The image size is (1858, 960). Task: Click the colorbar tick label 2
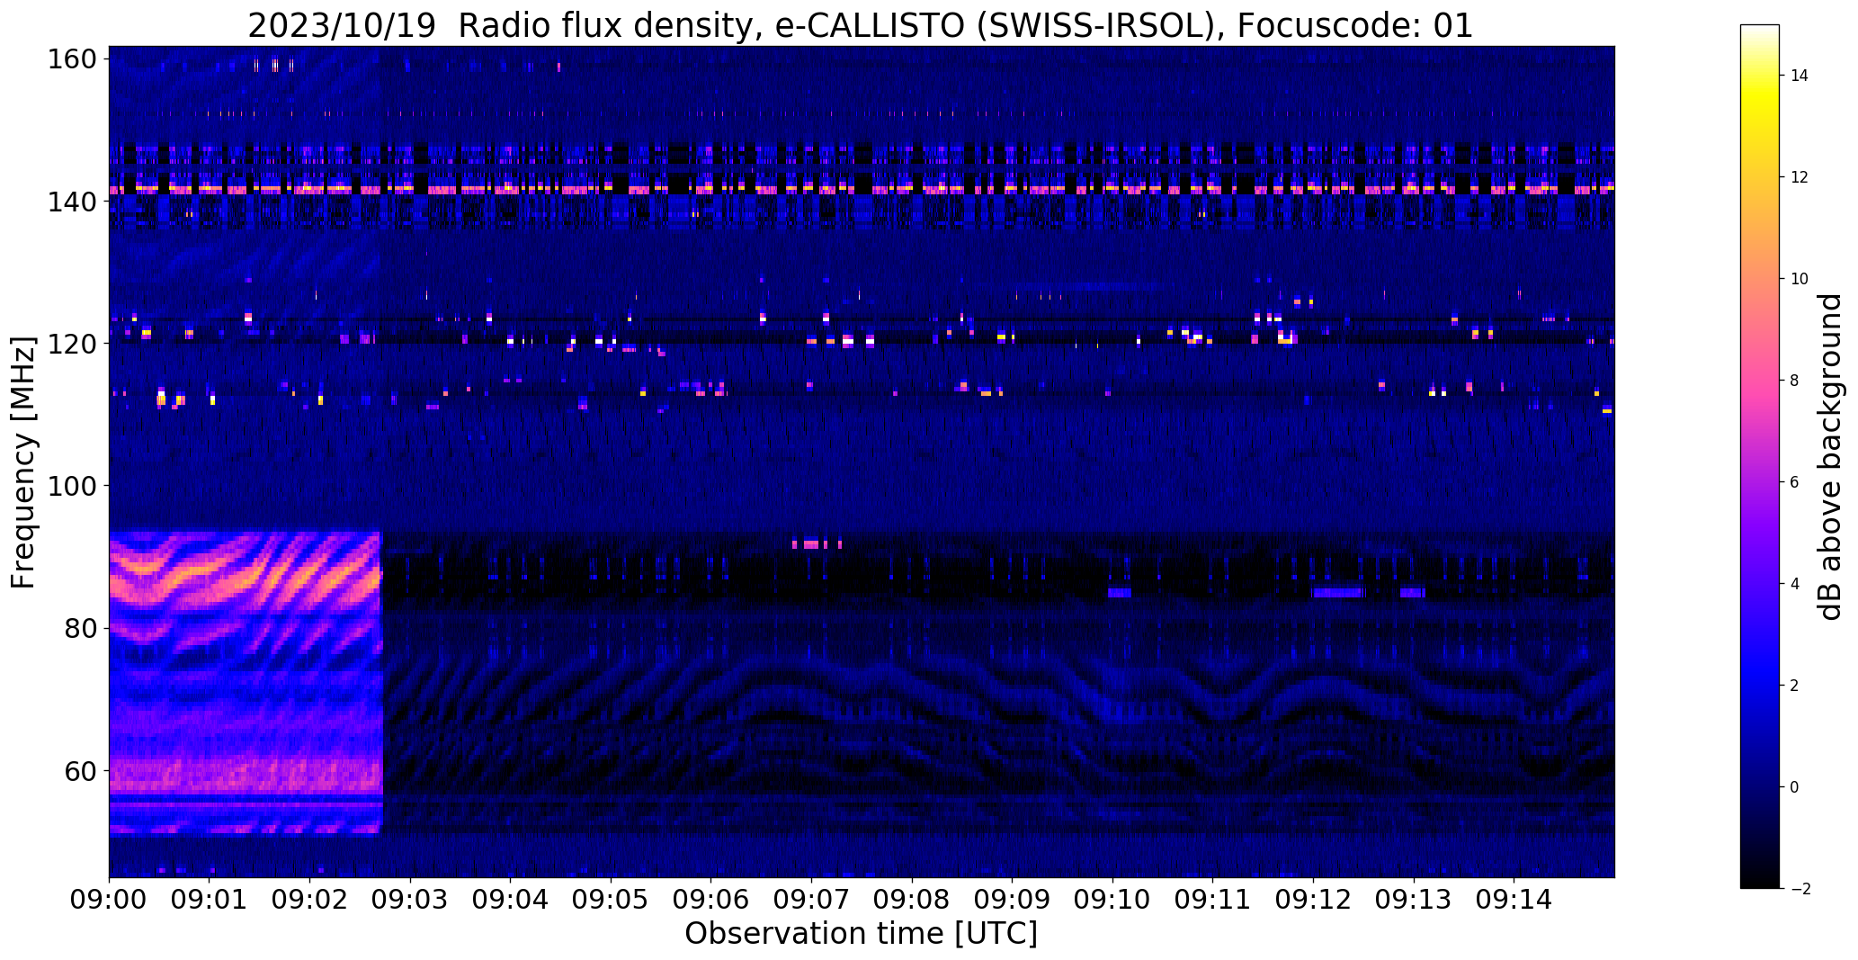pos(1795,686)
